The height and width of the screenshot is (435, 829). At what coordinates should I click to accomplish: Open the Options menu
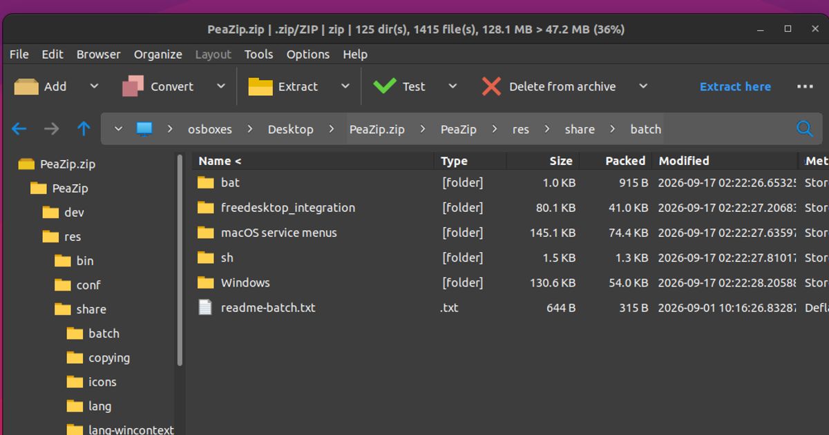pos(308,54)
